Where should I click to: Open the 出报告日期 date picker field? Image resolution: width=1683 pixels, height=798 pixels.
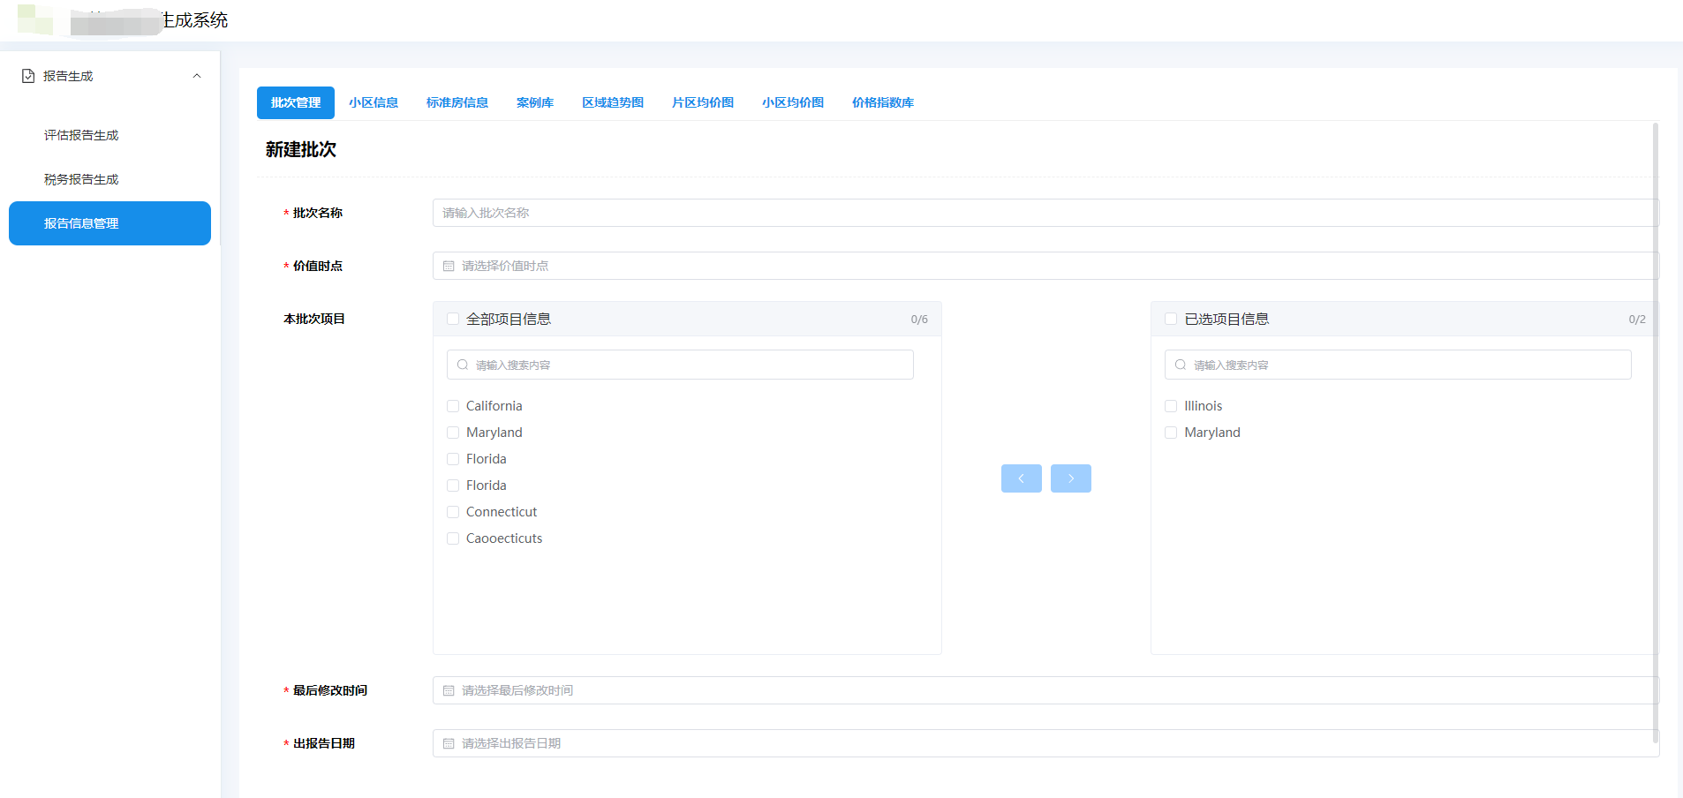point(1045,743)
